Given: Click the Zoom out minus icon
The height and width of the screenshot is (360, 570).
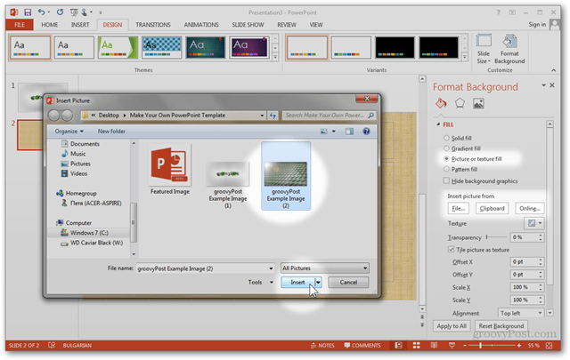Looking at the screenshot, I should point(465,346).
